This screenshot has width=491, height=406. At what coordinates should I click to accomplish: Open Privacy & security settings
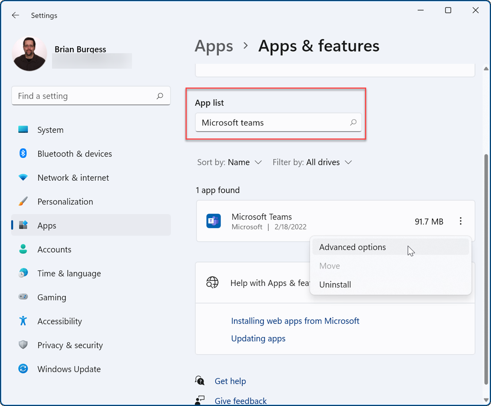pyautogui.click(x=23, y=345)
